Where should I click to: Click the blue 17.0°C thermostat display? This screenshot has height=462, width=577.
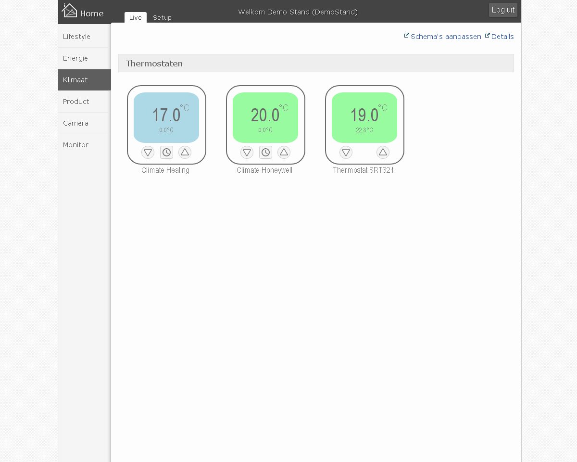(166, 117)
